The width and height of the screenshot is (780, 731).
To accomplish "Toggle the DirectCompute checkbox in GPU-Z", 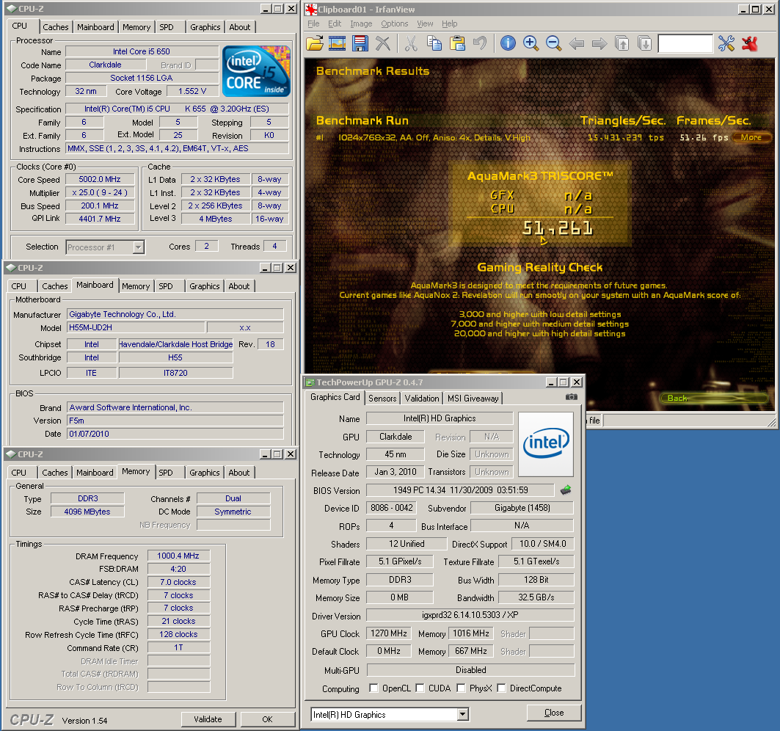I will [501, 688].
